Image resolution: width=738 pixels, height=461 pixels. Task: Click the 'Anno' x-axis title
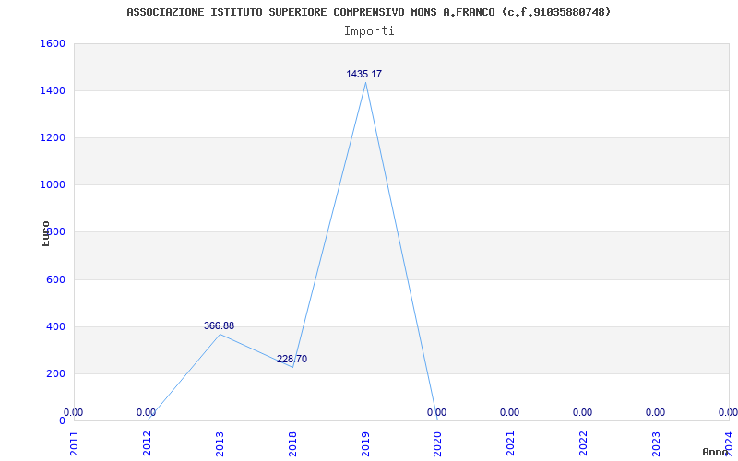pyautogui.click(x=716, y=452)
